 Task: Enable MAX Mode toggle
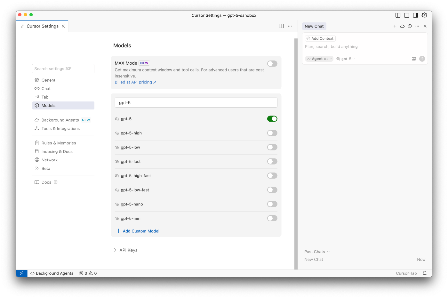pyautogui.click(x=272, y=64)
